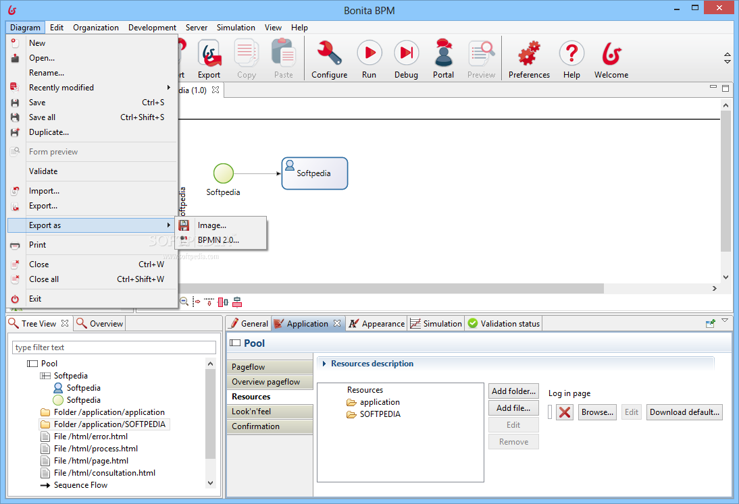Screen dimensions: 739x504
Task: Click the Add file... button
Action: click(513, 408)
